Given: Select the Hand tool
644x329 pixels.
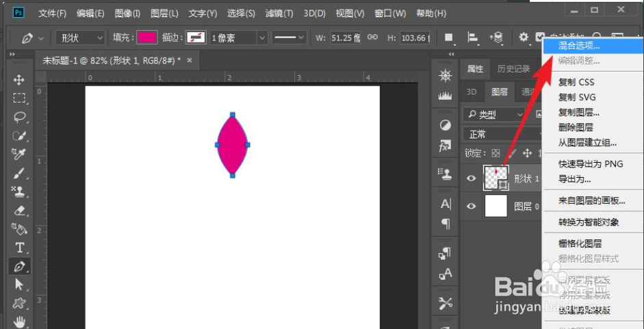Looking at the screenshot, I should point(19,321).
